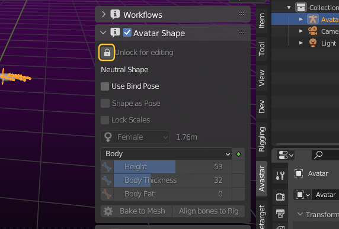Click the Camera icon in outliner

pyautogui.click(x=312, y=31)
